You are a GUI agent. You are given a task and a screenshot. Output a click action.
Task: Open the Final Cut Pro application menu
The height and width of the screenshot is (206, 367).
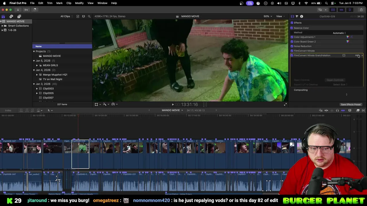18,3
